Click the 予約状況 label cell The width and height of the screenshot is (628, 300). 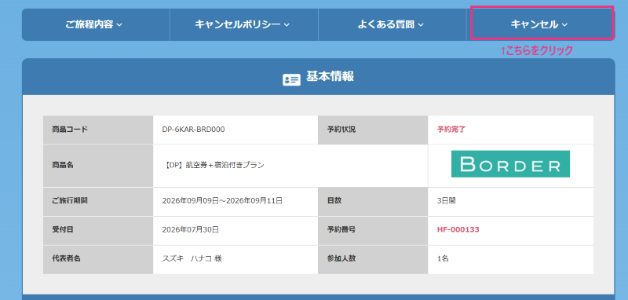coord(373,130)
